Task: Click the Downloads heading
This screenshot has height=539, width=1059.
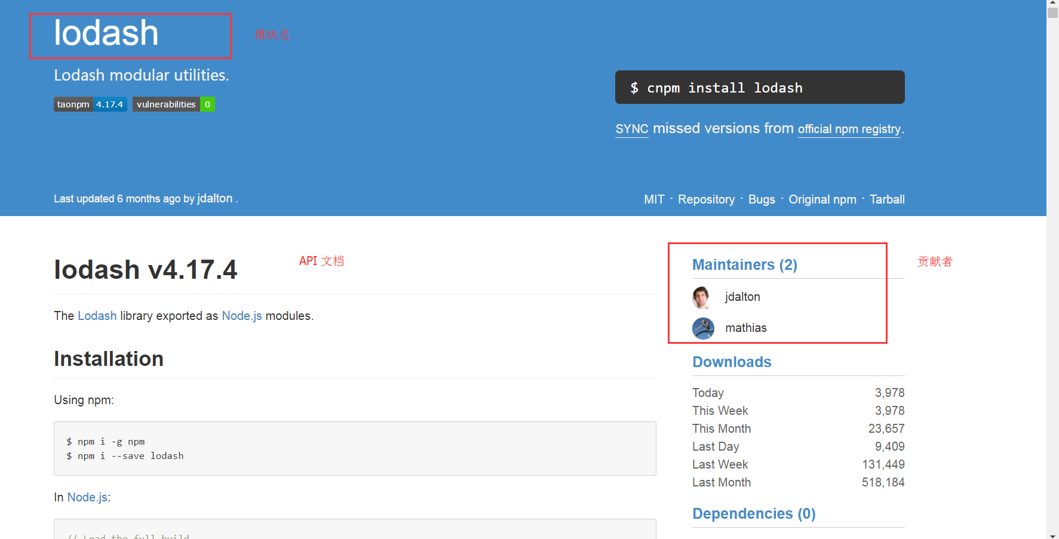Action: pyautogui.click(x=732, y=362)
